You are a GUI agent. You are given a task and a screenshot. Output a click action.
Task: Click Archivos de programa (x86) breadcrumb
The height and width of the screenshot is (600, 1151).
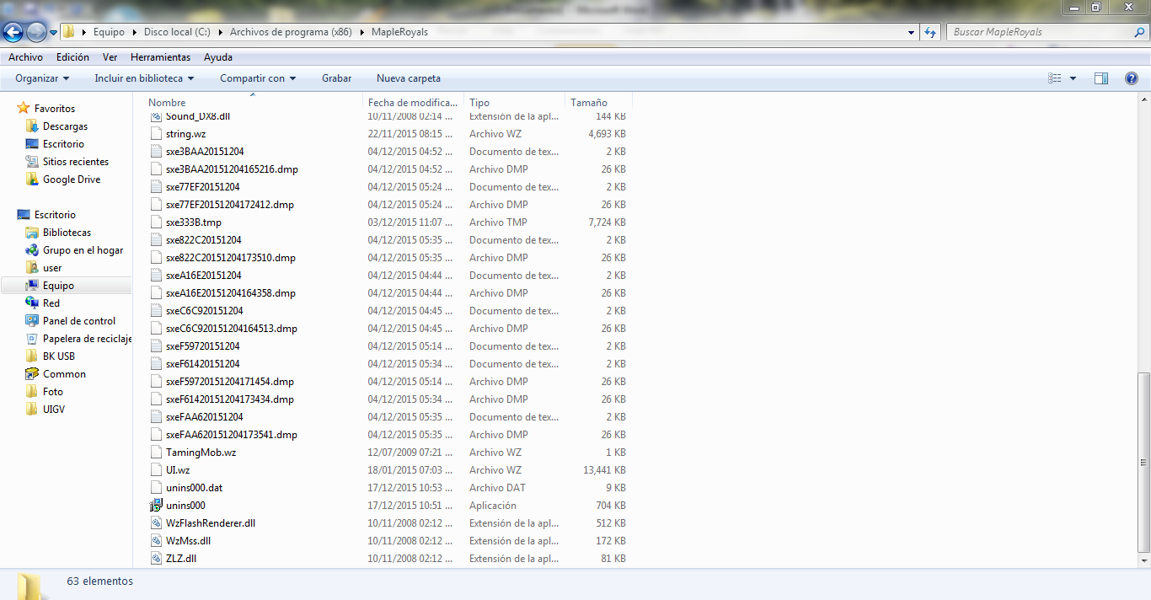(x=291, y=32)
